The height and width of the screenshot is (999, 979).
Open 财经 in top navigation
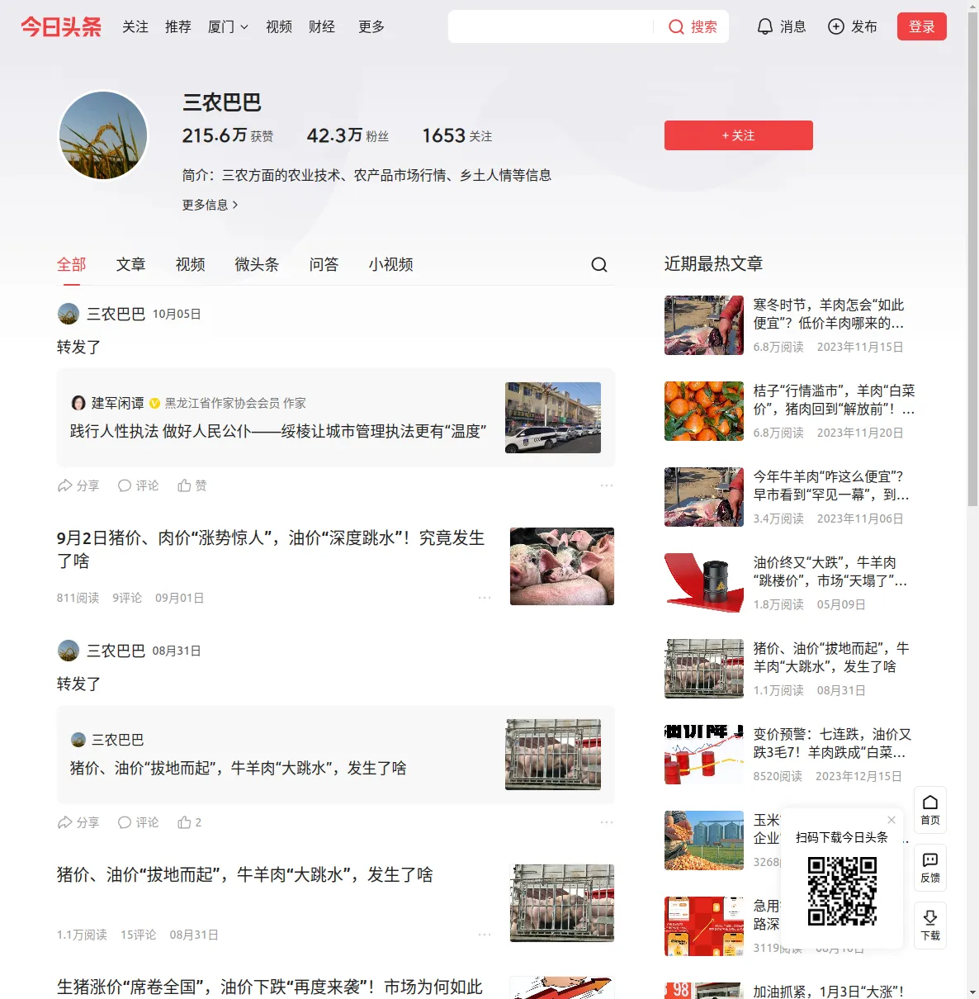322,26
